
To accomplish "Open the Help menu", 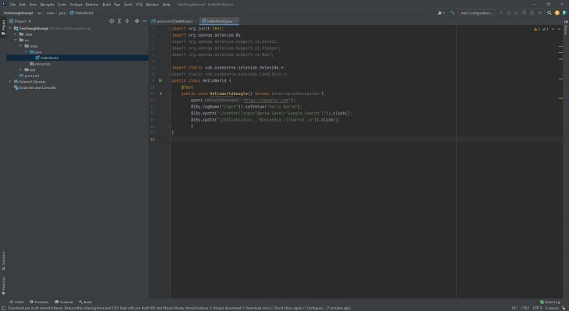I will 166,5.
